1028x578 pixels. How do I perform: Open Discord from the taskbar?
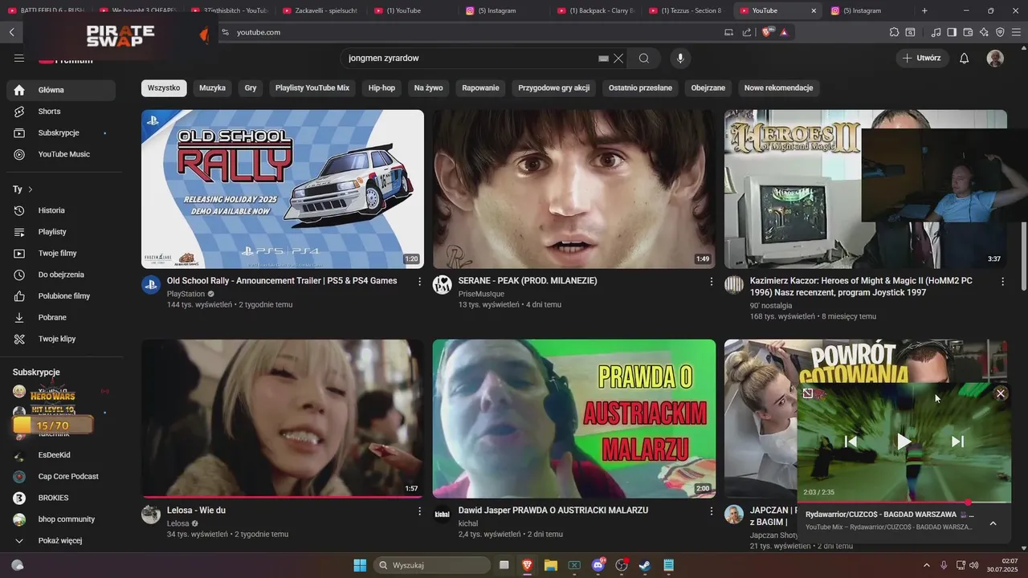[598, 565]
